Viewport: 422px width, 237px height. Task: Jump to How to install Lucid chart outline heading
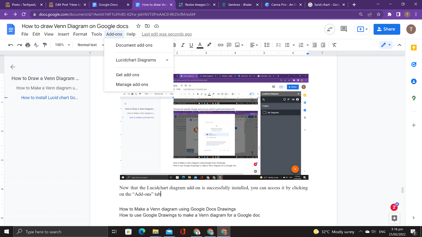point(50,98)
